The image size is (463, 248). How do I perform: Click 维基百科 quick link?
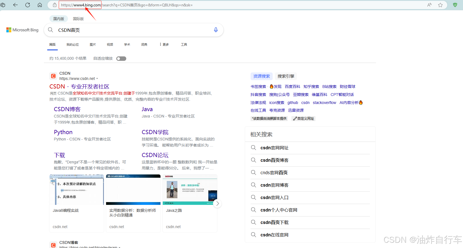click(x=319, y=95)
